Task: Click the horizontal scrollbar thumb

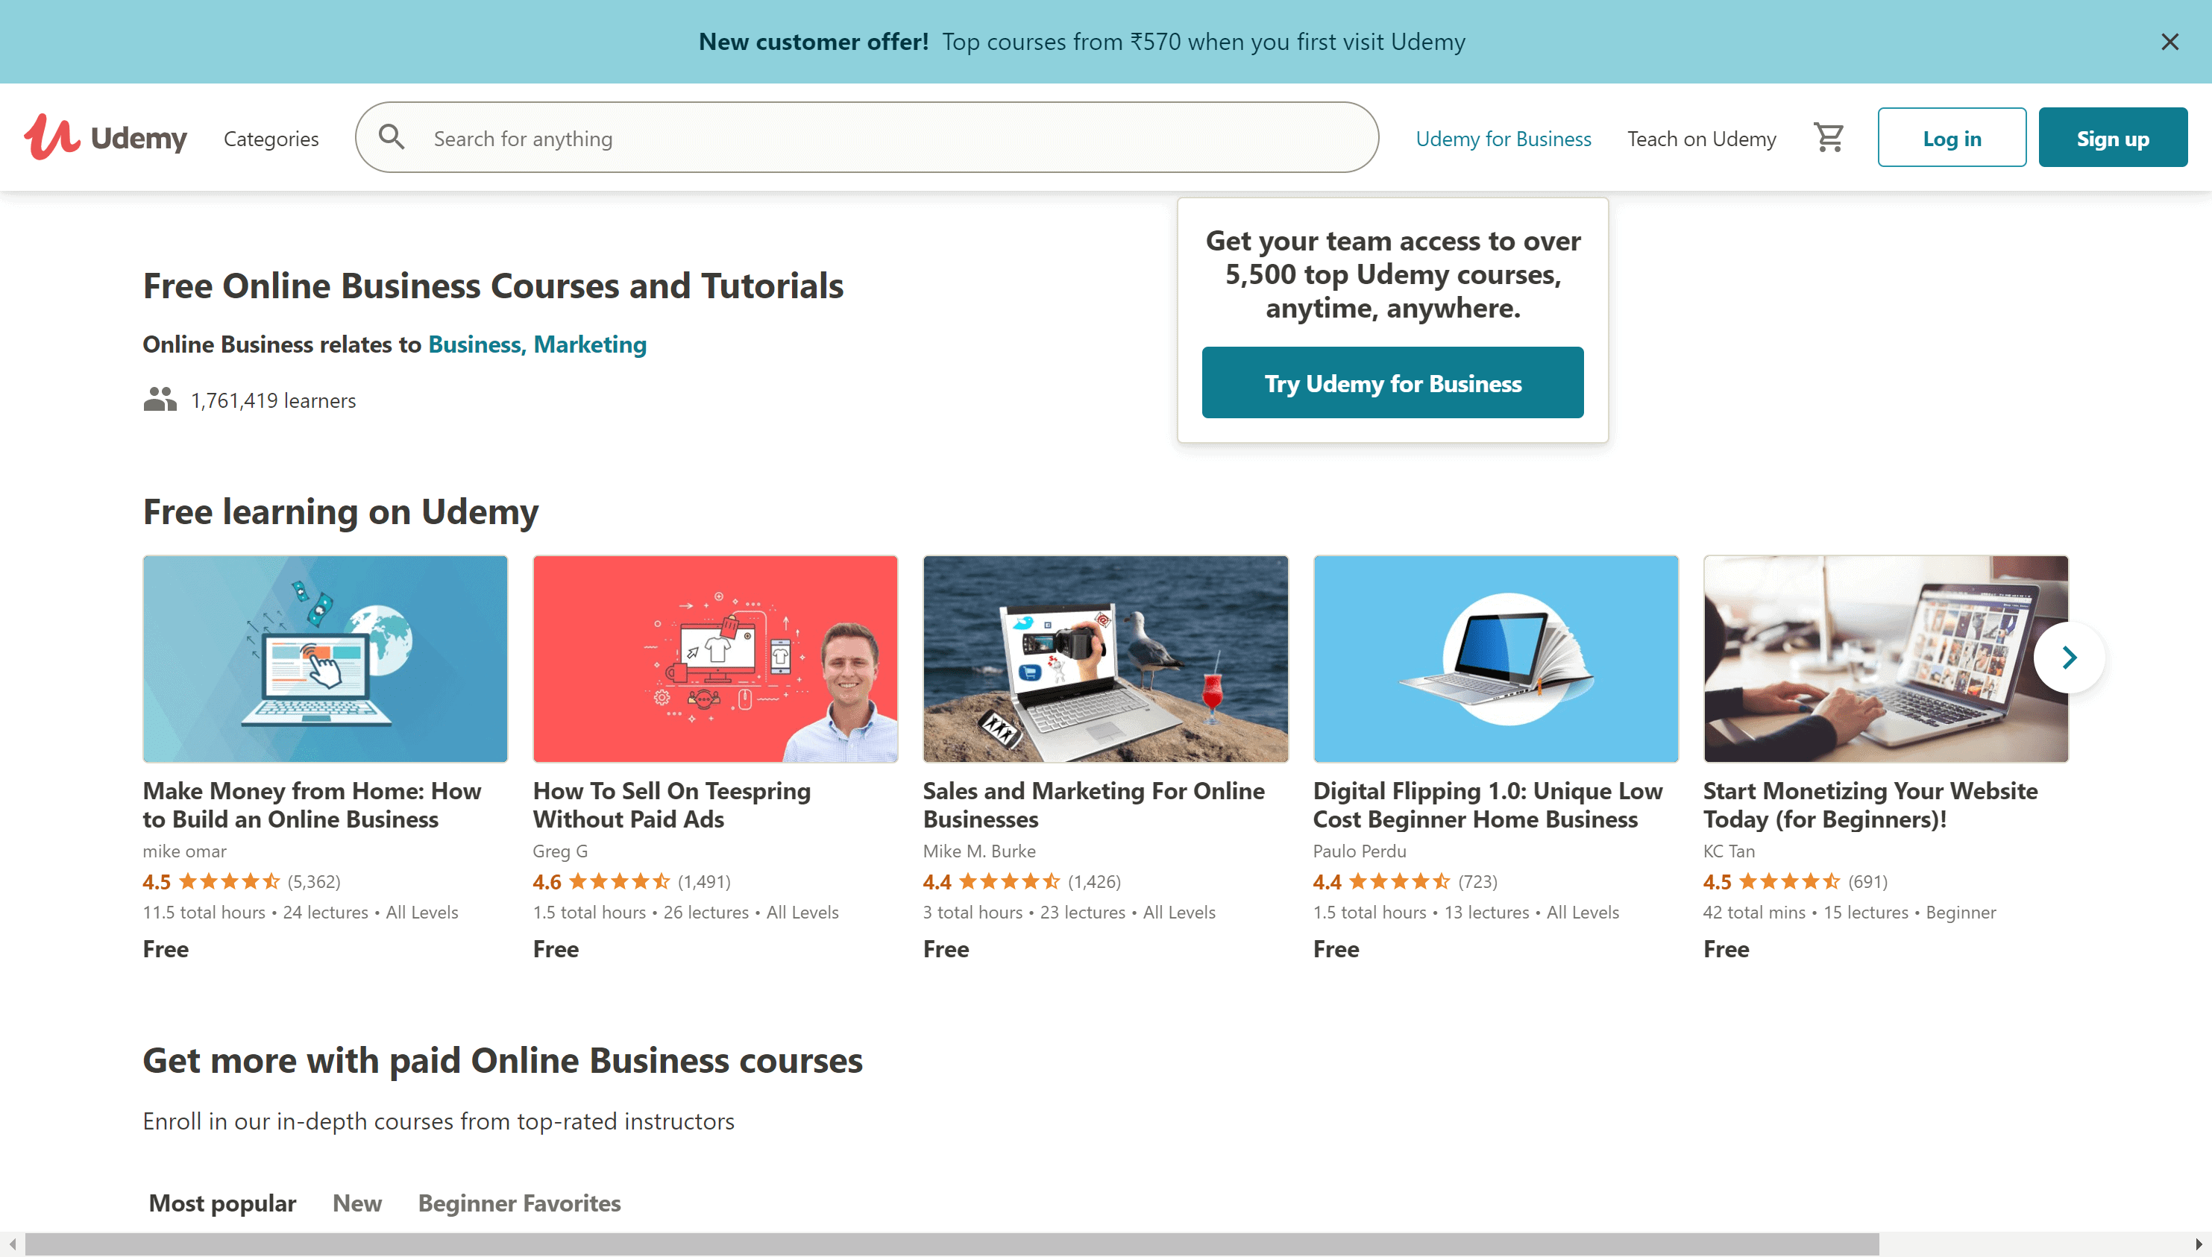Action: tap(952, 1244)
